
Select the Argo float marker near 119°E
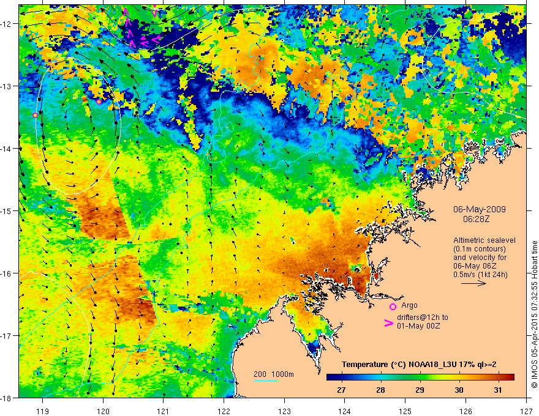click(x=35, y=115)
